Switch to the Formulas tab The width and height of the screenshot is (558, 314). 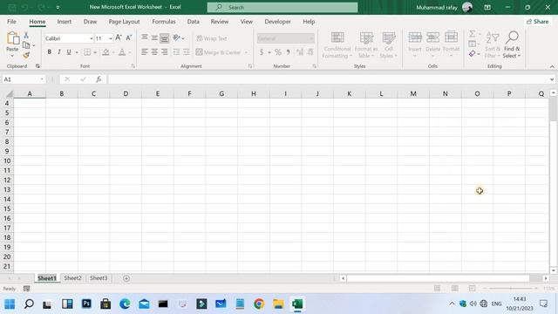pyautogui.click(x=164, y=21)
